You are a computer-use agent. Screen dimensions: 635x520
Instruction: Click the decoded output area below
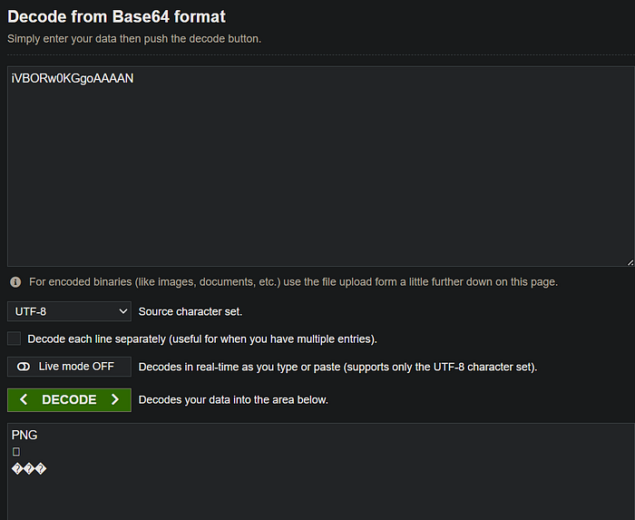coord(321,472)
